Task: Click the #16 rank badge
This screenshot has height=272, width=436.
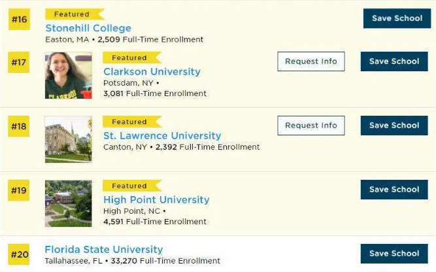Action: [x=19, y=20]
